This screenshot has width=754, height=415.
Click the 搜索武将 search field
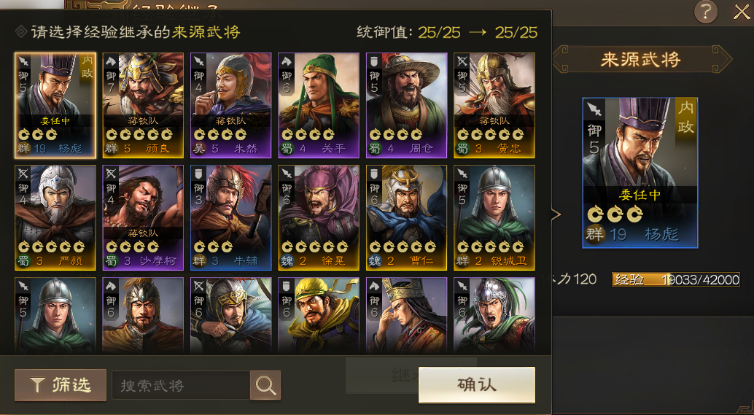point(181,385)
